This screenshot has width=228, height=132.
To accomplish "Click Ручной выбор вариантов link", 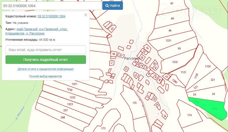I will coord(45,76).
